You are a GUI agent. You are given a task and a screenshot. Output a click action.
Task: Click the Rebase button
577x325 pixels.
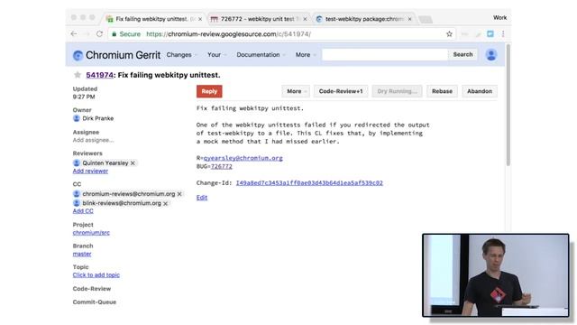(442, 91)
